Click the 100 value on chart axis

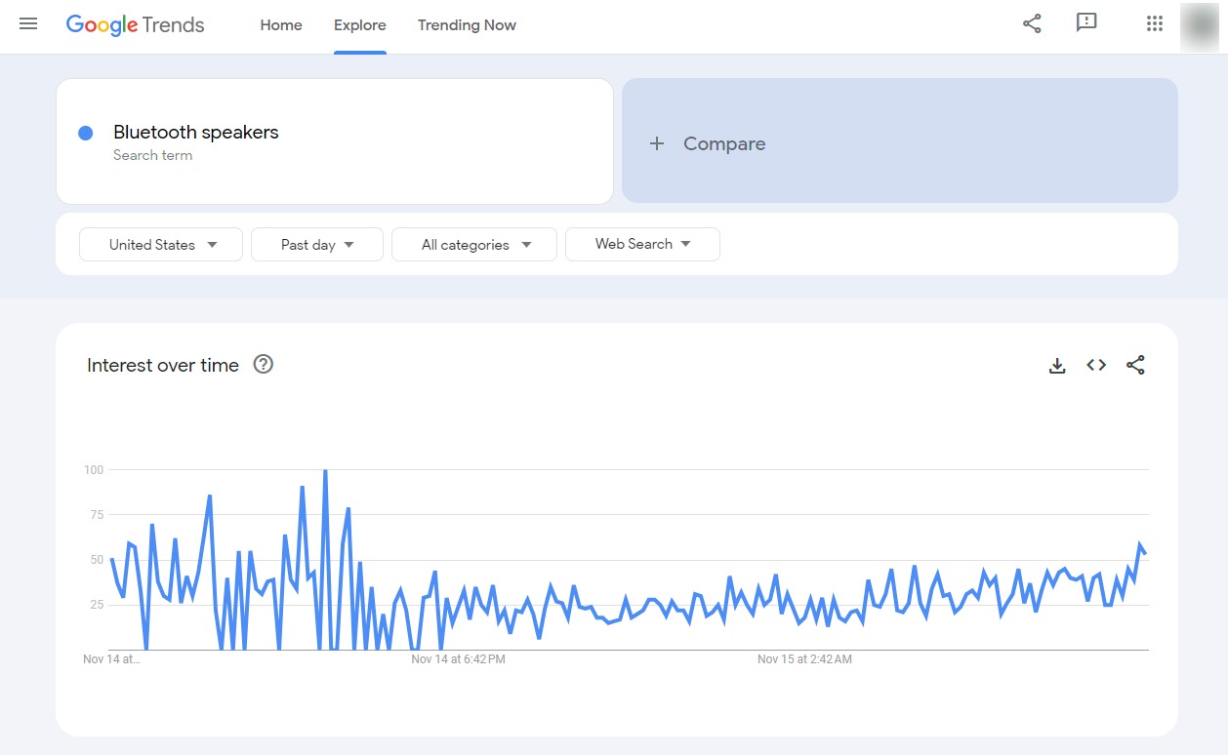94,470
